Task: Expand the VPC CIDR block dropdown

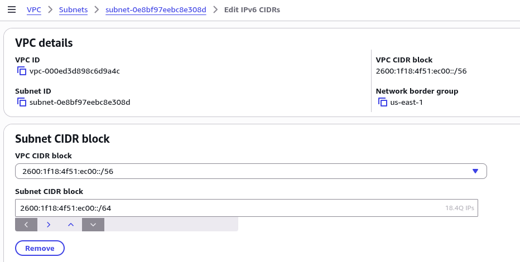Action: [251, 171]
